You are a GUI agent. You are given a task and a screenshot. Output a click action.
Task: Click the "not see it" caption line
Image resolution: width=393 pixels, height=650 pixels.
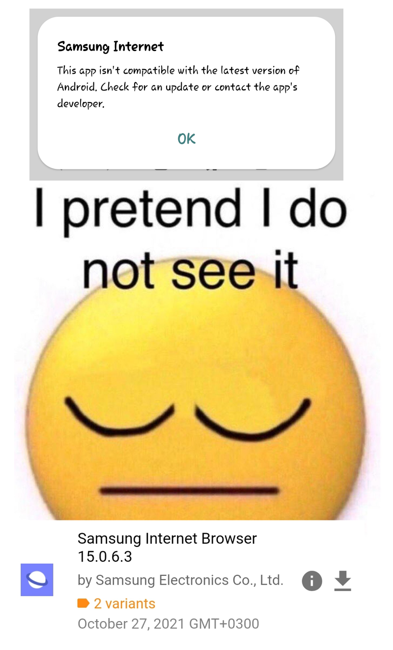[x=191, y=270]
